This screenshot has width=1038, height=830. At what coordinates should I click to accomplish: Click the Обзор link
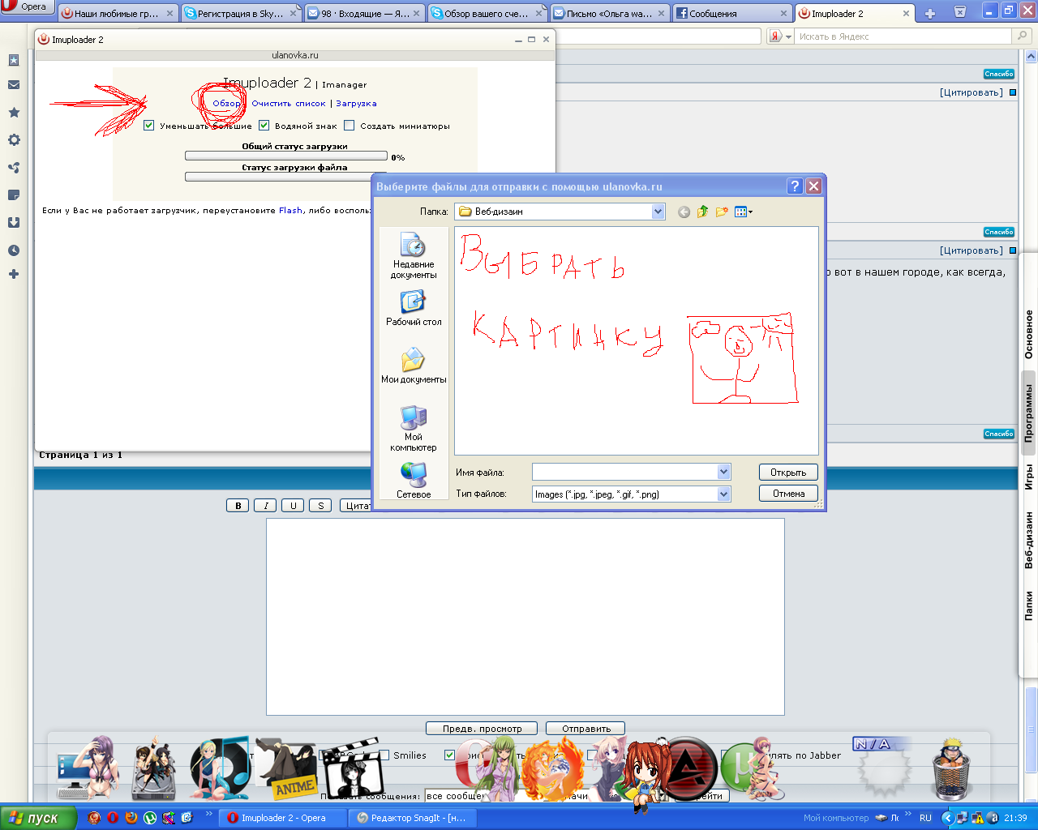coord(226,104)
